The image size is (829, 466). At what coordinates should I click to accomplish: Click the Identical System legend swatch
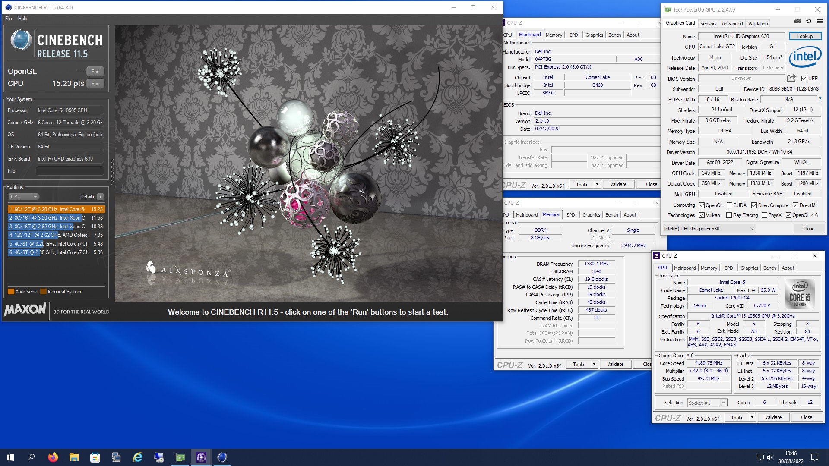pos(43,292)
